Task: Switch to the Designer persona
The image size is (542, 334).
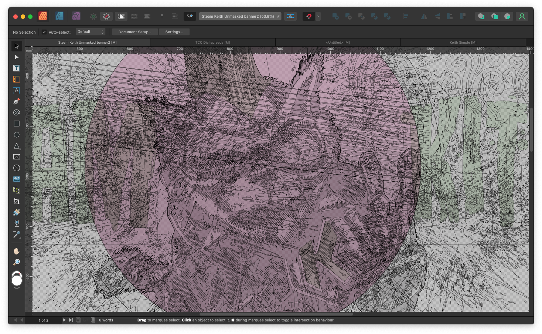Action: pos(59,16)
